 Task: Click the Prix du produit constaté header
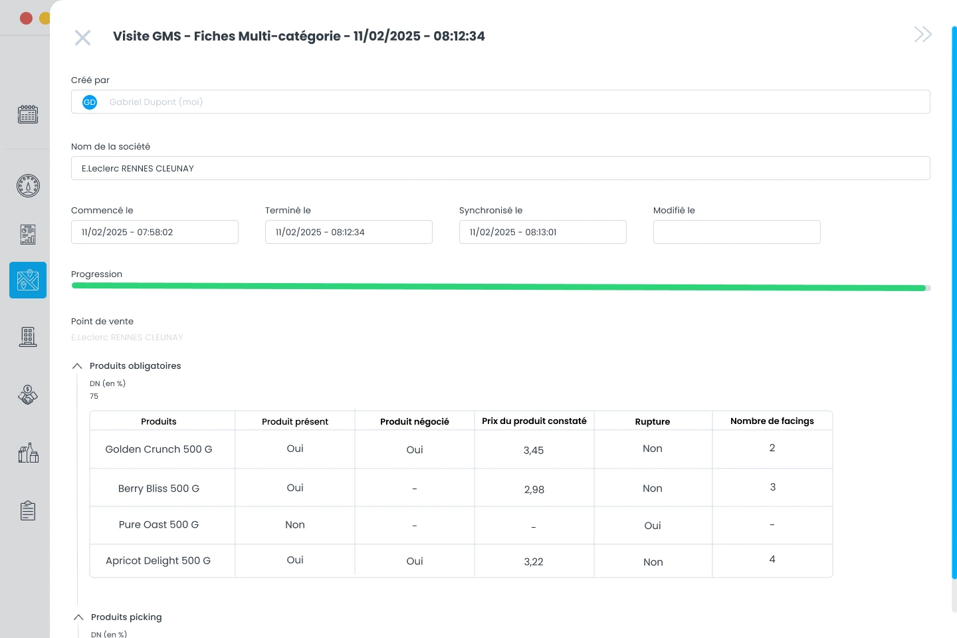(534, 421)
